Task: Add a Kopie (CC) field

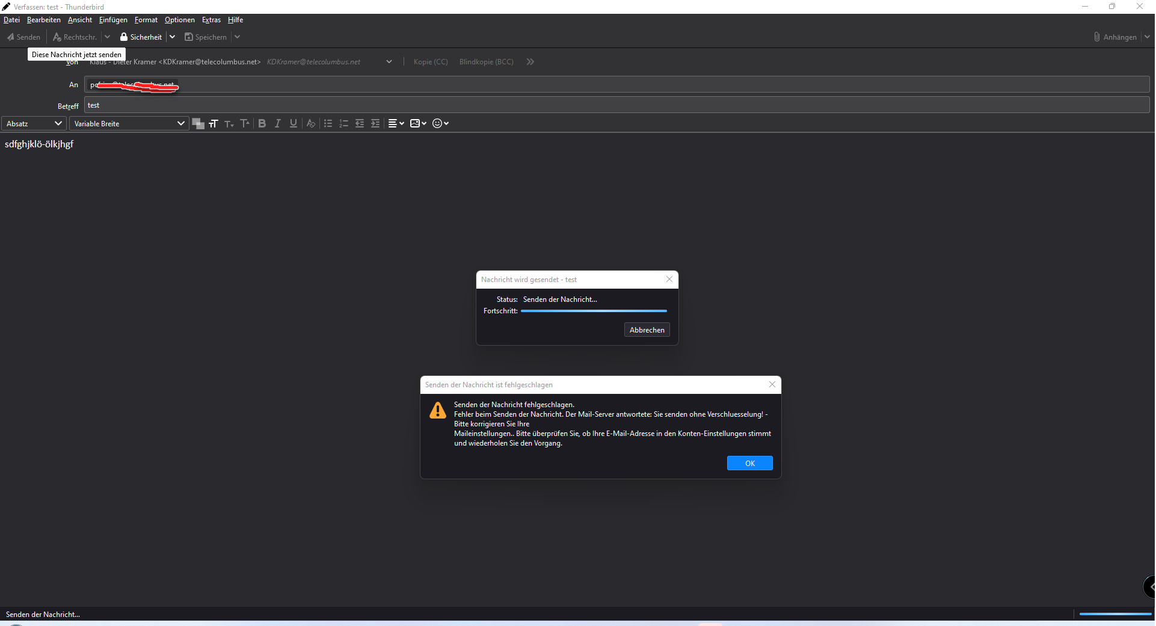Action: pyautogui.click(x=431, y=62)
